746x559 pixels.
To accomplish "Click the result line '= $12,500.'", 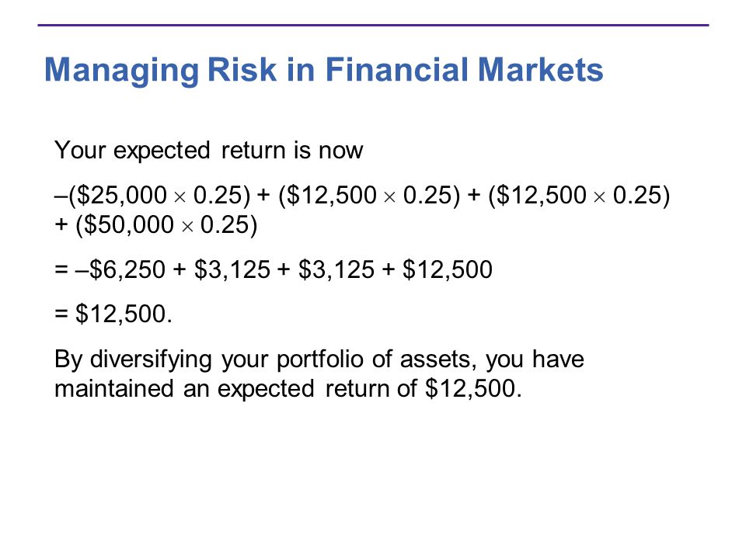I will (113, 314).
